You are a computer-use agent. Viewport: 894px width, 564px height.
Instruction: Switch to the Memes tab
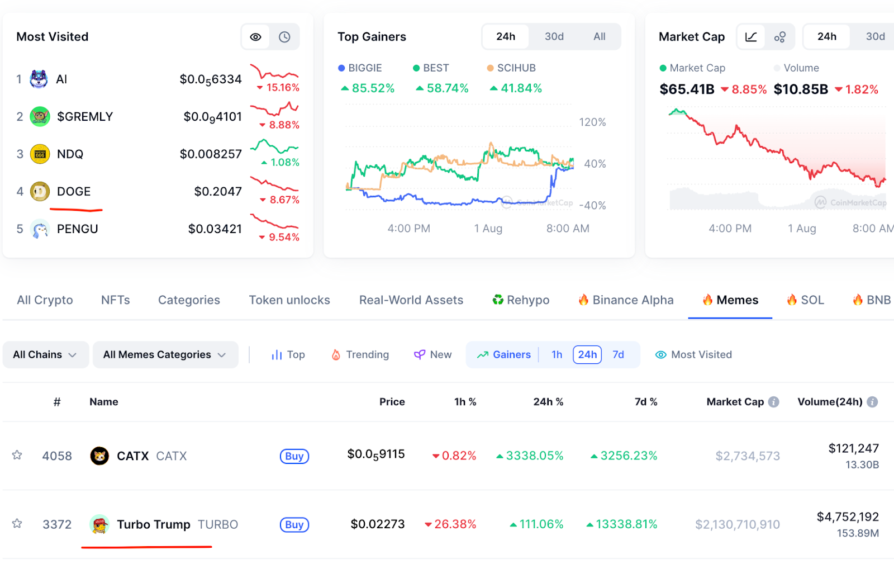pos(730,300)
